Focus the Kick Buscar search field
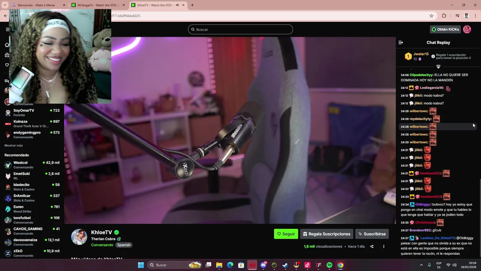Image resolution: width=481 pixels, height=271 pixels. click(240, 29)
